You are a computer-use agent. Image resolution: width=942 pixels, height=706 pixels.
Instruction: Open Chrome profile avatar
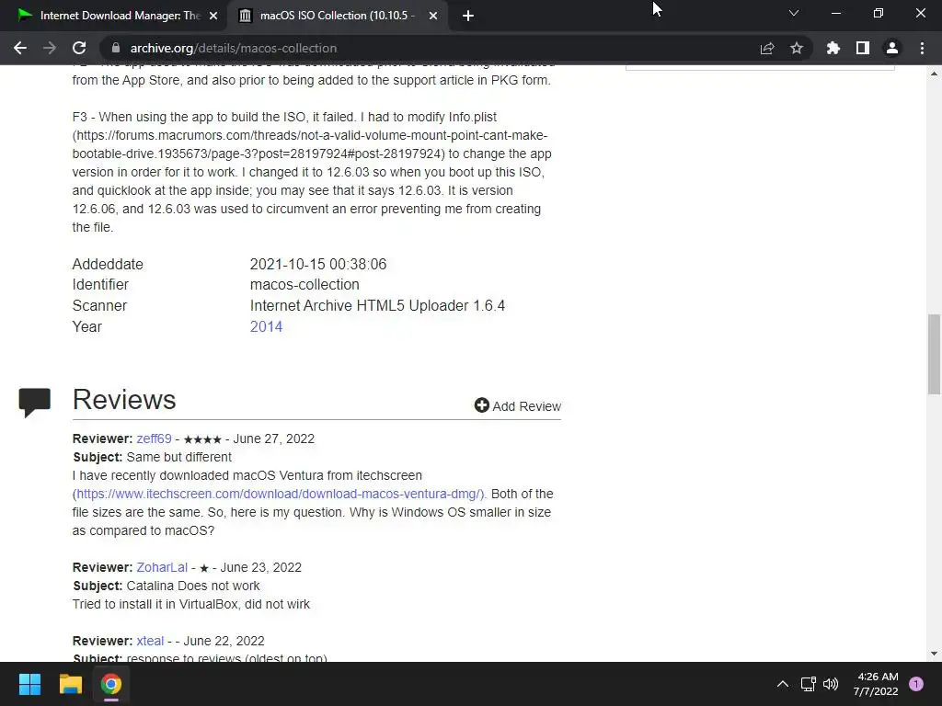point(892,48)
